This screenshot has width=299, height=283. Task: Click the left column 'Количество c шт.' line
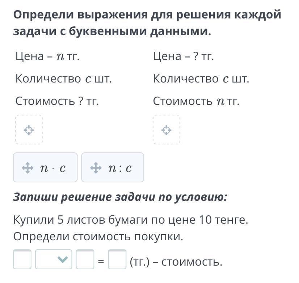63,79
